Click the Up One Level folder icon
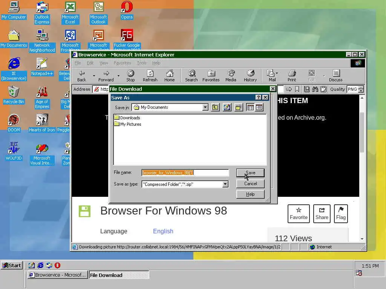This screenshot has height=289, width=386. pos(215,107)
